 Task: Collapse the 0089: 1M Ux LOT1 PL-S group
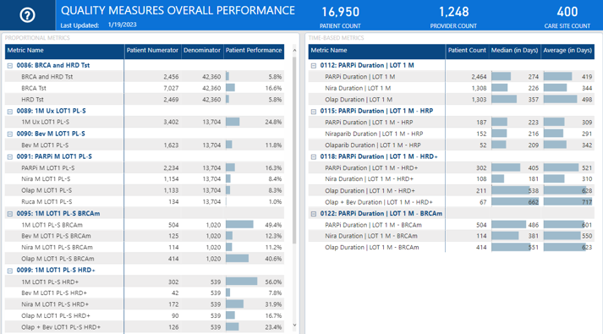tap(10, 112)
